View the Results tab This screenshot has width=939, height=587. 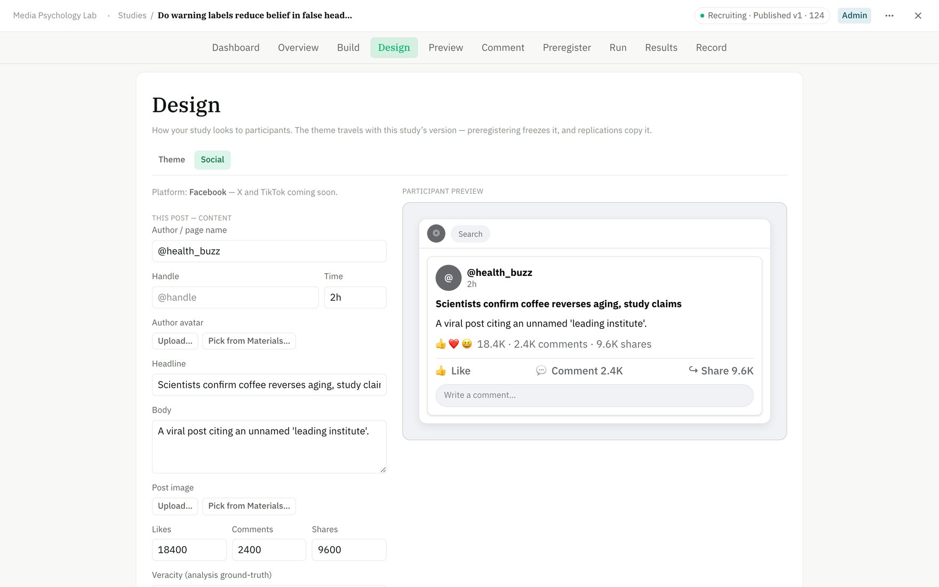pos(661,47)
